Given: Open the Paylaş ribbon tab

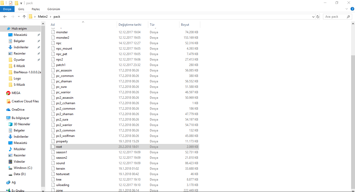Looking at the screenshot, I should (x=36, y=9).
